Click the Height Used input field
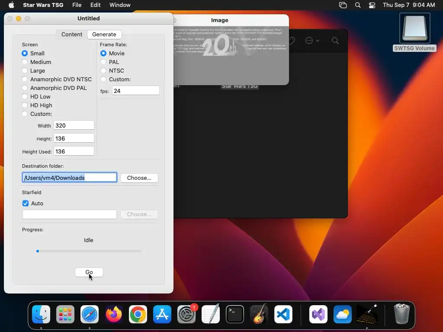Image resolution: width=443 pixels, height=332 pixels. point(74,151)
